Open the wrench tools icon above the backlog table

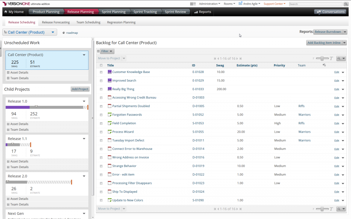click(x=341, y=58)
